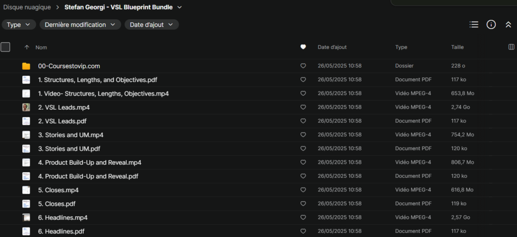Switch to list view layout icon

[x=474, y=24]
